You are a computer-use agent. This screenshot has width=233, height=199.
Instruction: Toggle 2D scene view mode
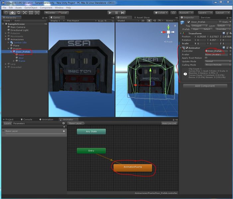click(x=143, y=21)
